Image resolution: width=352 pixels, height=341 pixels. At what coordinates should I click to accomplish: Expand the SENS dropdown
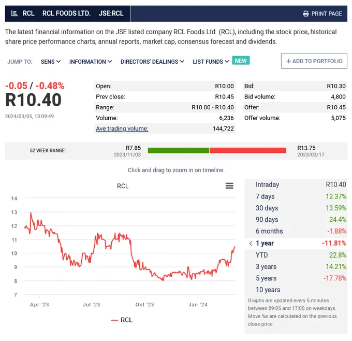(51, 62)
